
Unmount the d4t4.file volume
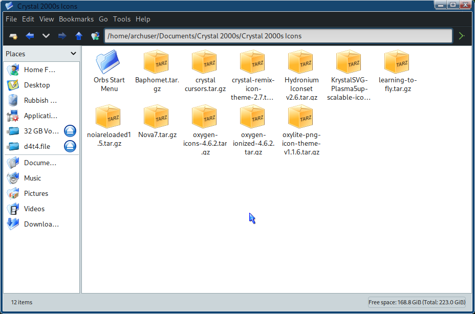(70, 146)
